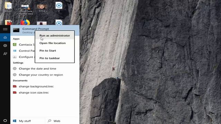This screenshot has width=221, height=124.
Task: Select the Music folder desktop icon
Action: [8, 7]
